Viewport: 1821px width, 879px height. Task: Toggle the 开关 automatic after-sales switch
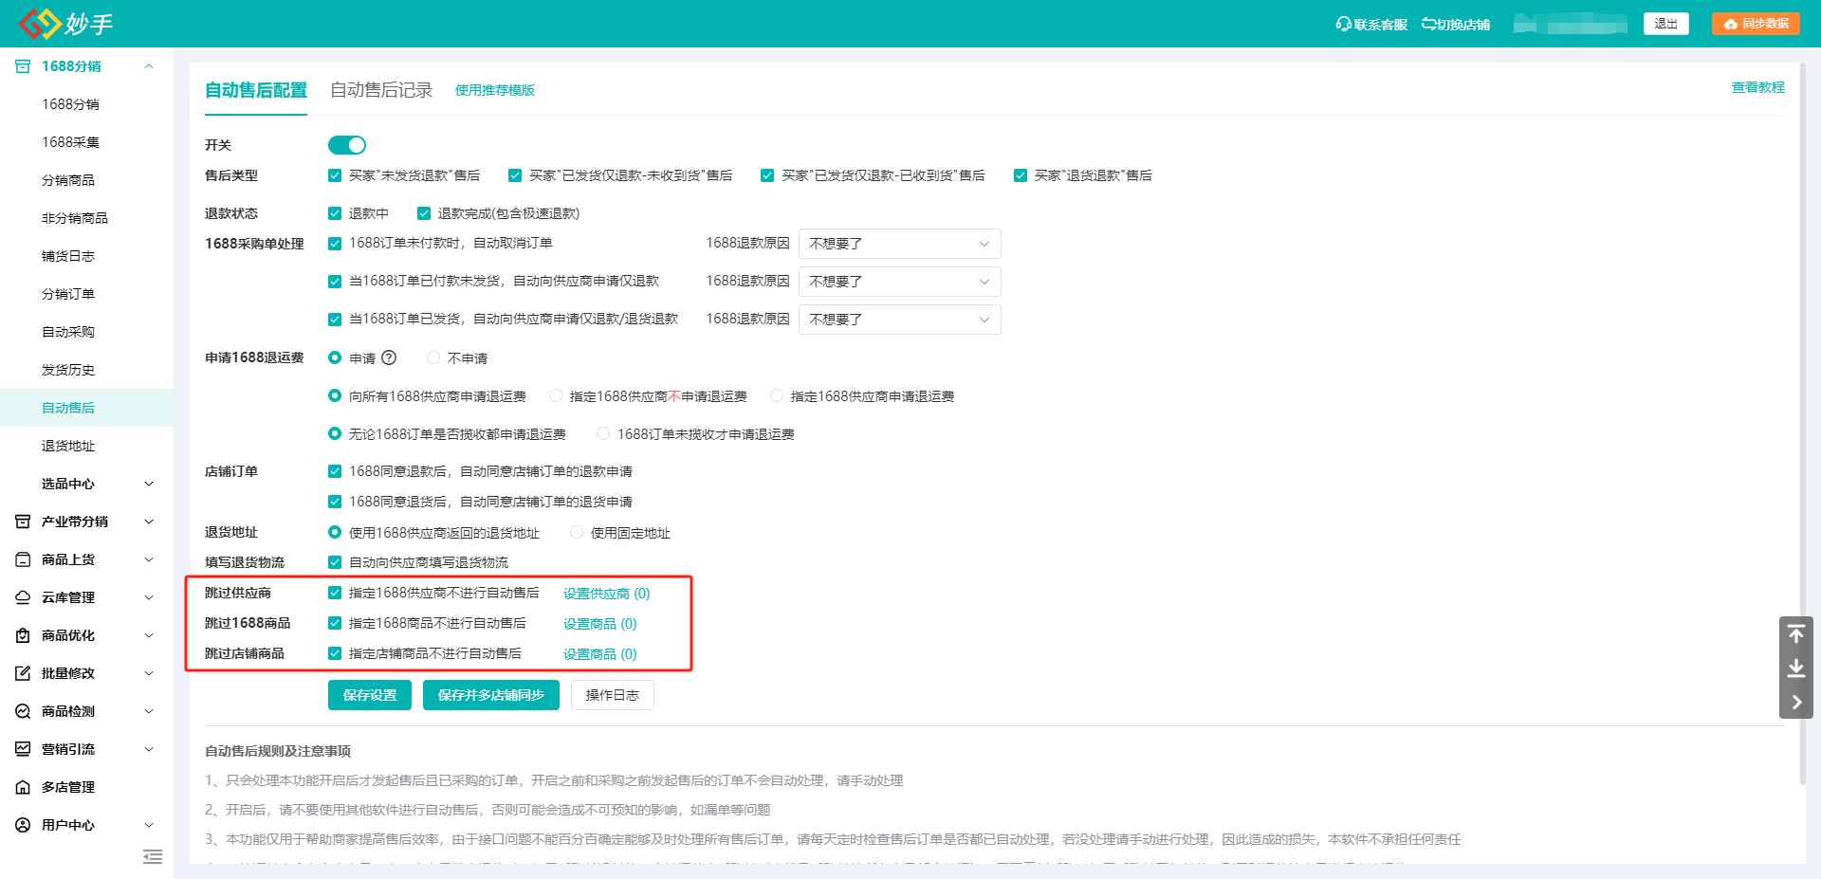(347, 145)
